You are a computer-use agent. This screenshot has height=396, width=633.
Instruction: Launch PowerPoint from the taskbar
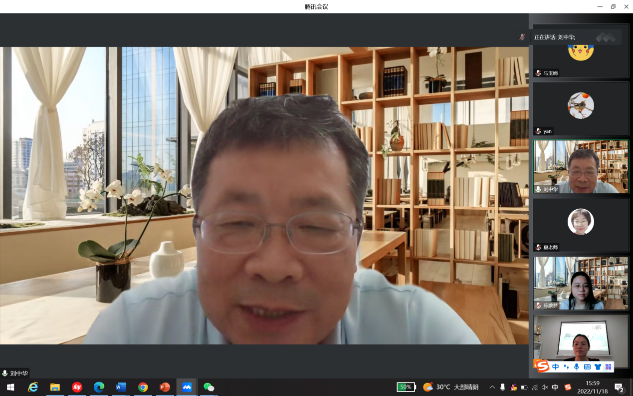165,387
